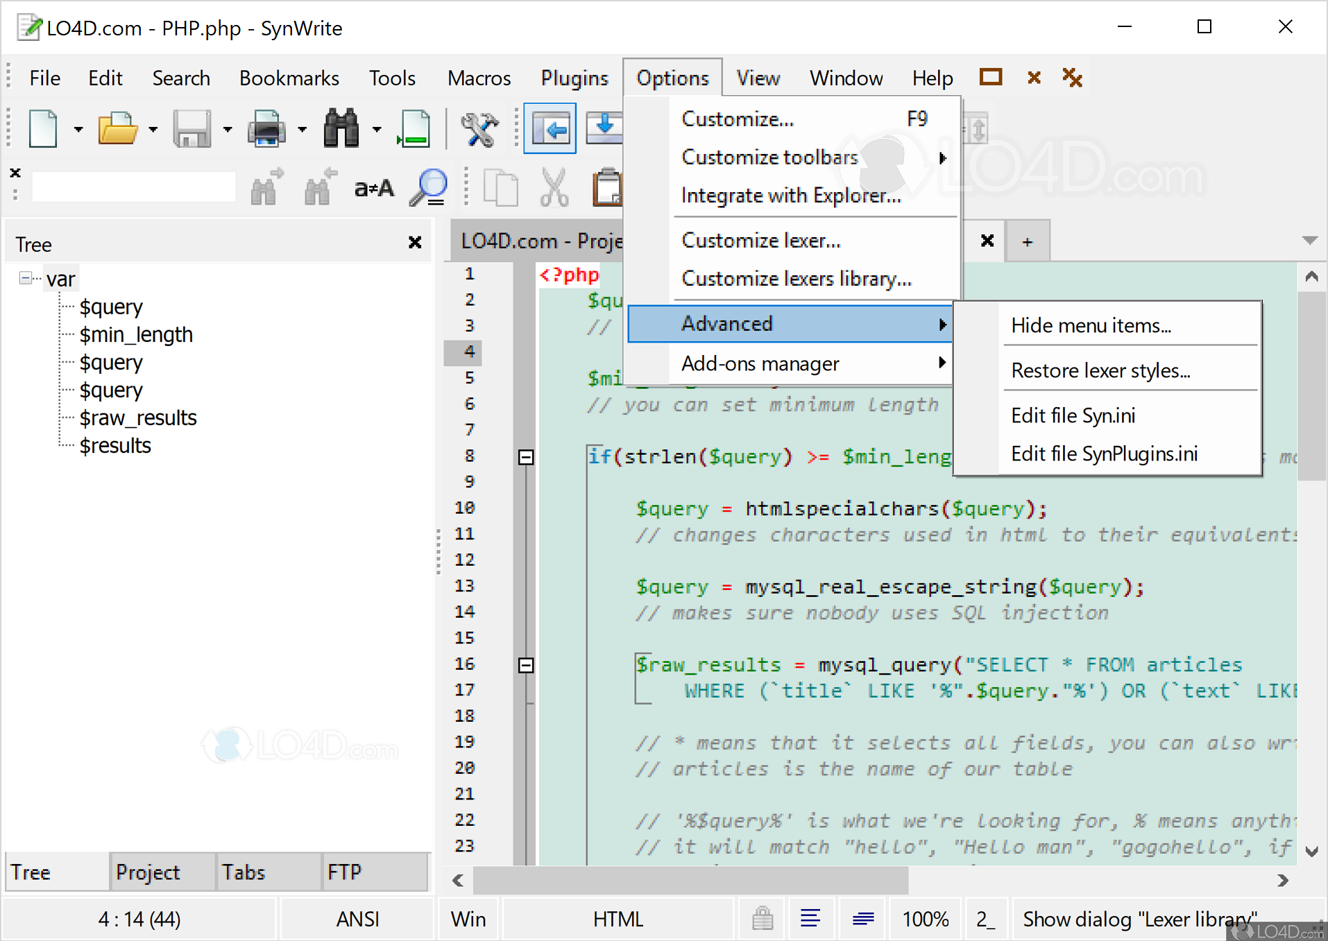Open preferences with the wrench icon
The height and width of the screenshot is (941, 1328).
(x=479, y=128)
